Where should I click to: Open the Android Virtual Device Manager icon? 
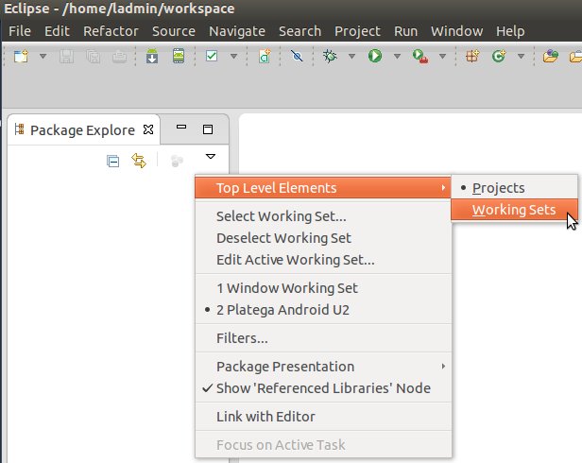[179, 57]
